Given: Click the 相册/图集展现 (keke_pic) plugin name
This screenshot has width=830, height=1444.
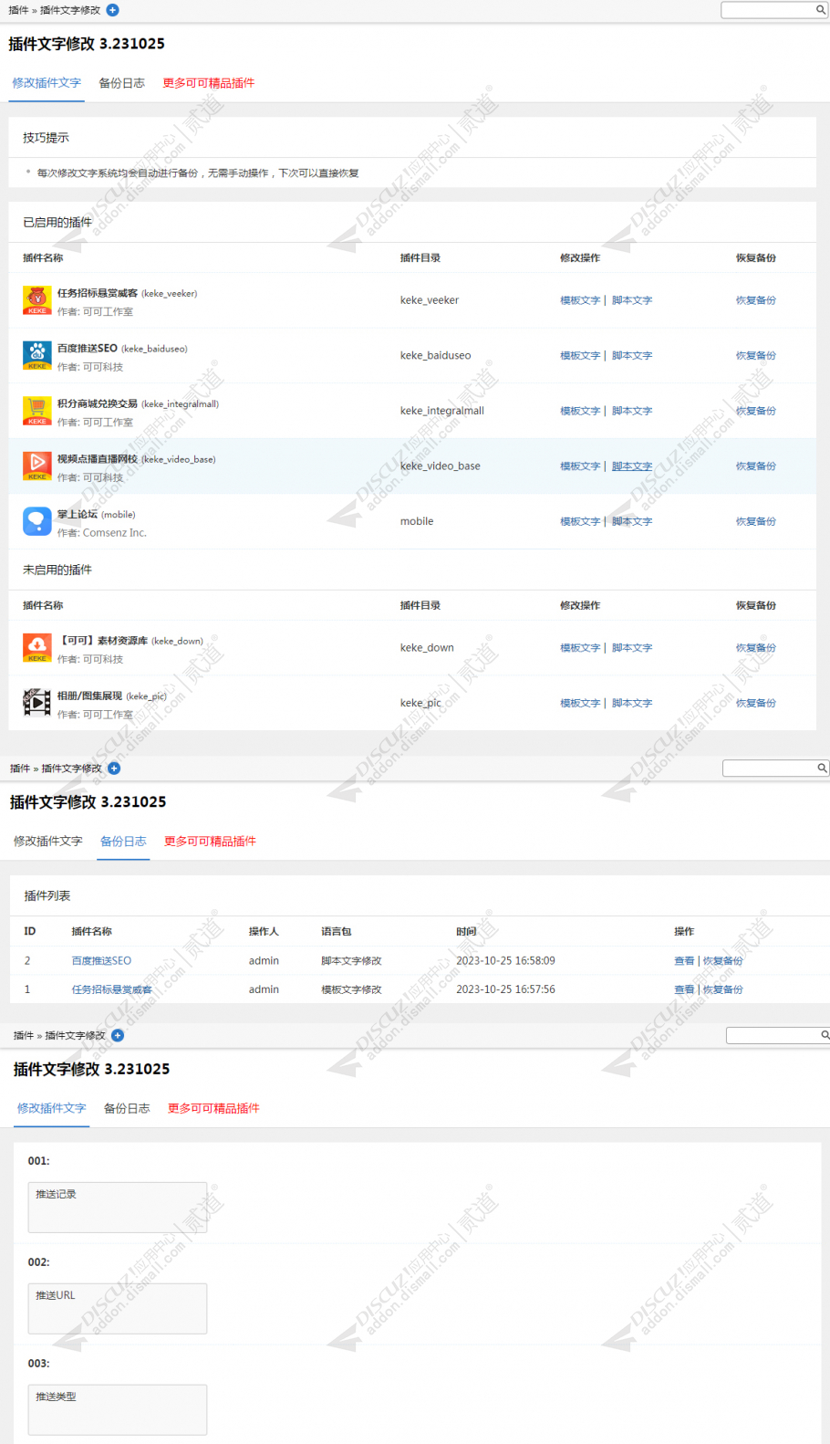Looking at the screenshot, I should tap(112, 696).
